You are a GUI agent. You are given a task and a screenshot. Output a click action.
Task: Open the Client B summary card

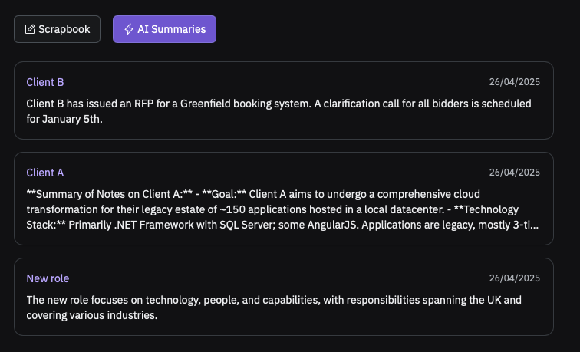pos(284,100)
